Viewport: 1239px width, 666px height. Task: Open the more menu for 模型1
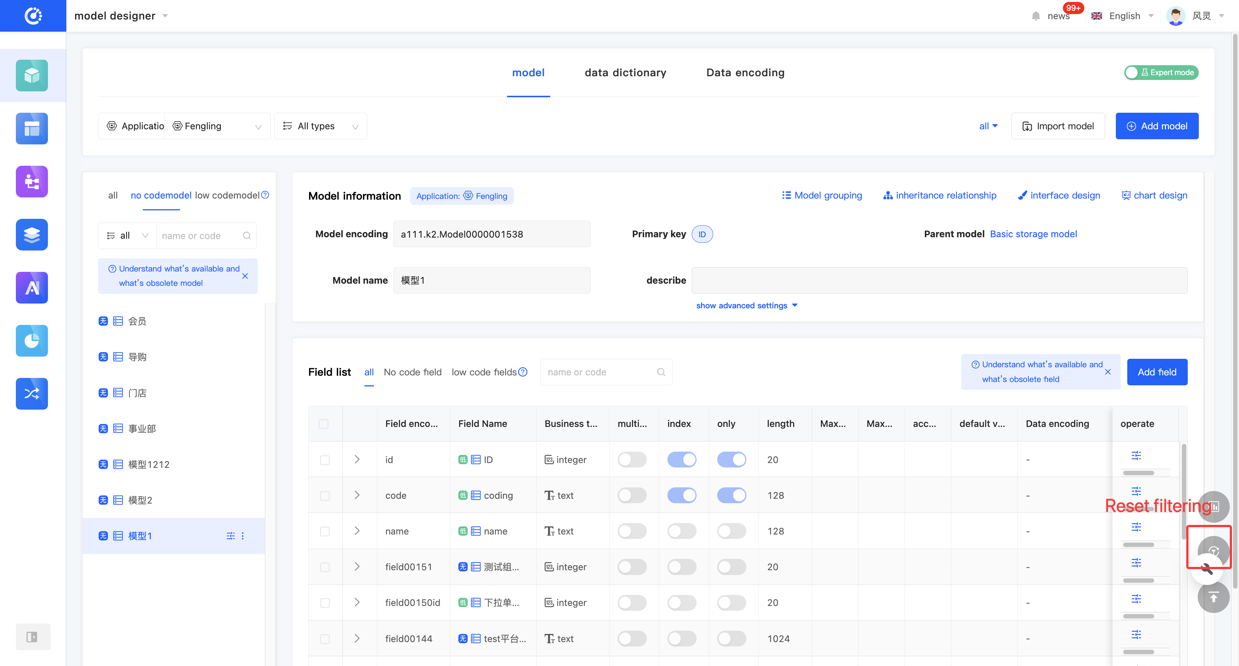[243, 536]
